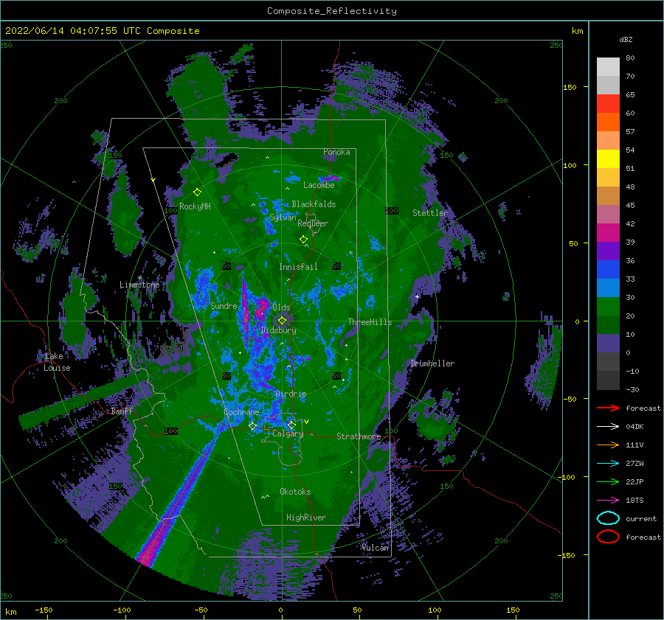
Task: Click the '04DK' legend text
Action: tap(634, 427)
